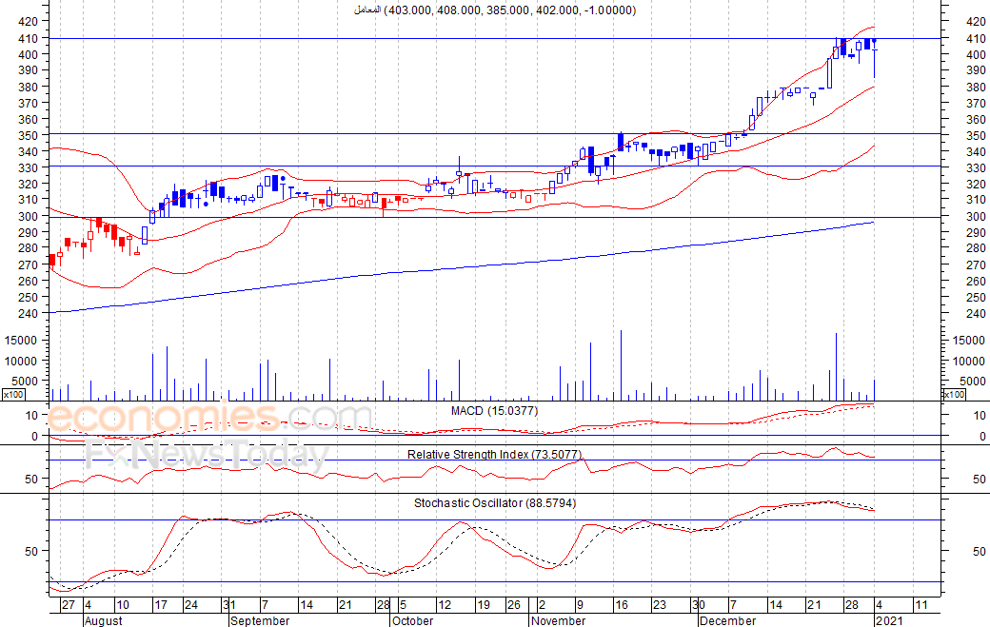Click the 27 date label before August
This screenshot has width=990, height=627.
tap(69, 605)
